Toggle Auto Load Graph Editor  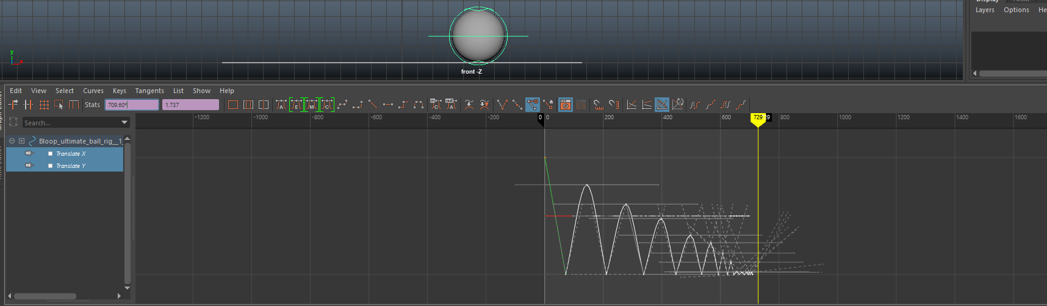pos(566,105)
